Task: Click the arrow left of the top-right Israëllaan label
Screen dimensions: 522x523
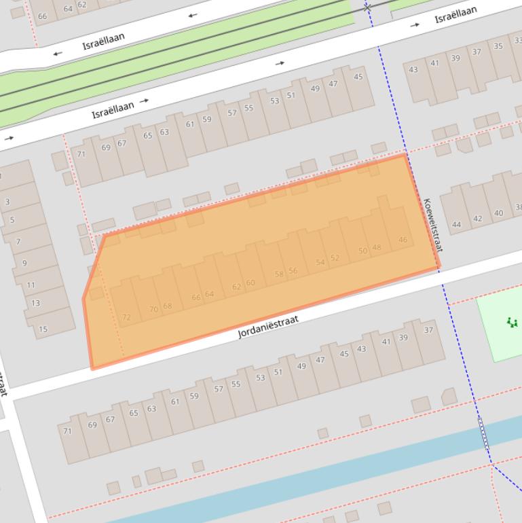Action: click(415, 25)
